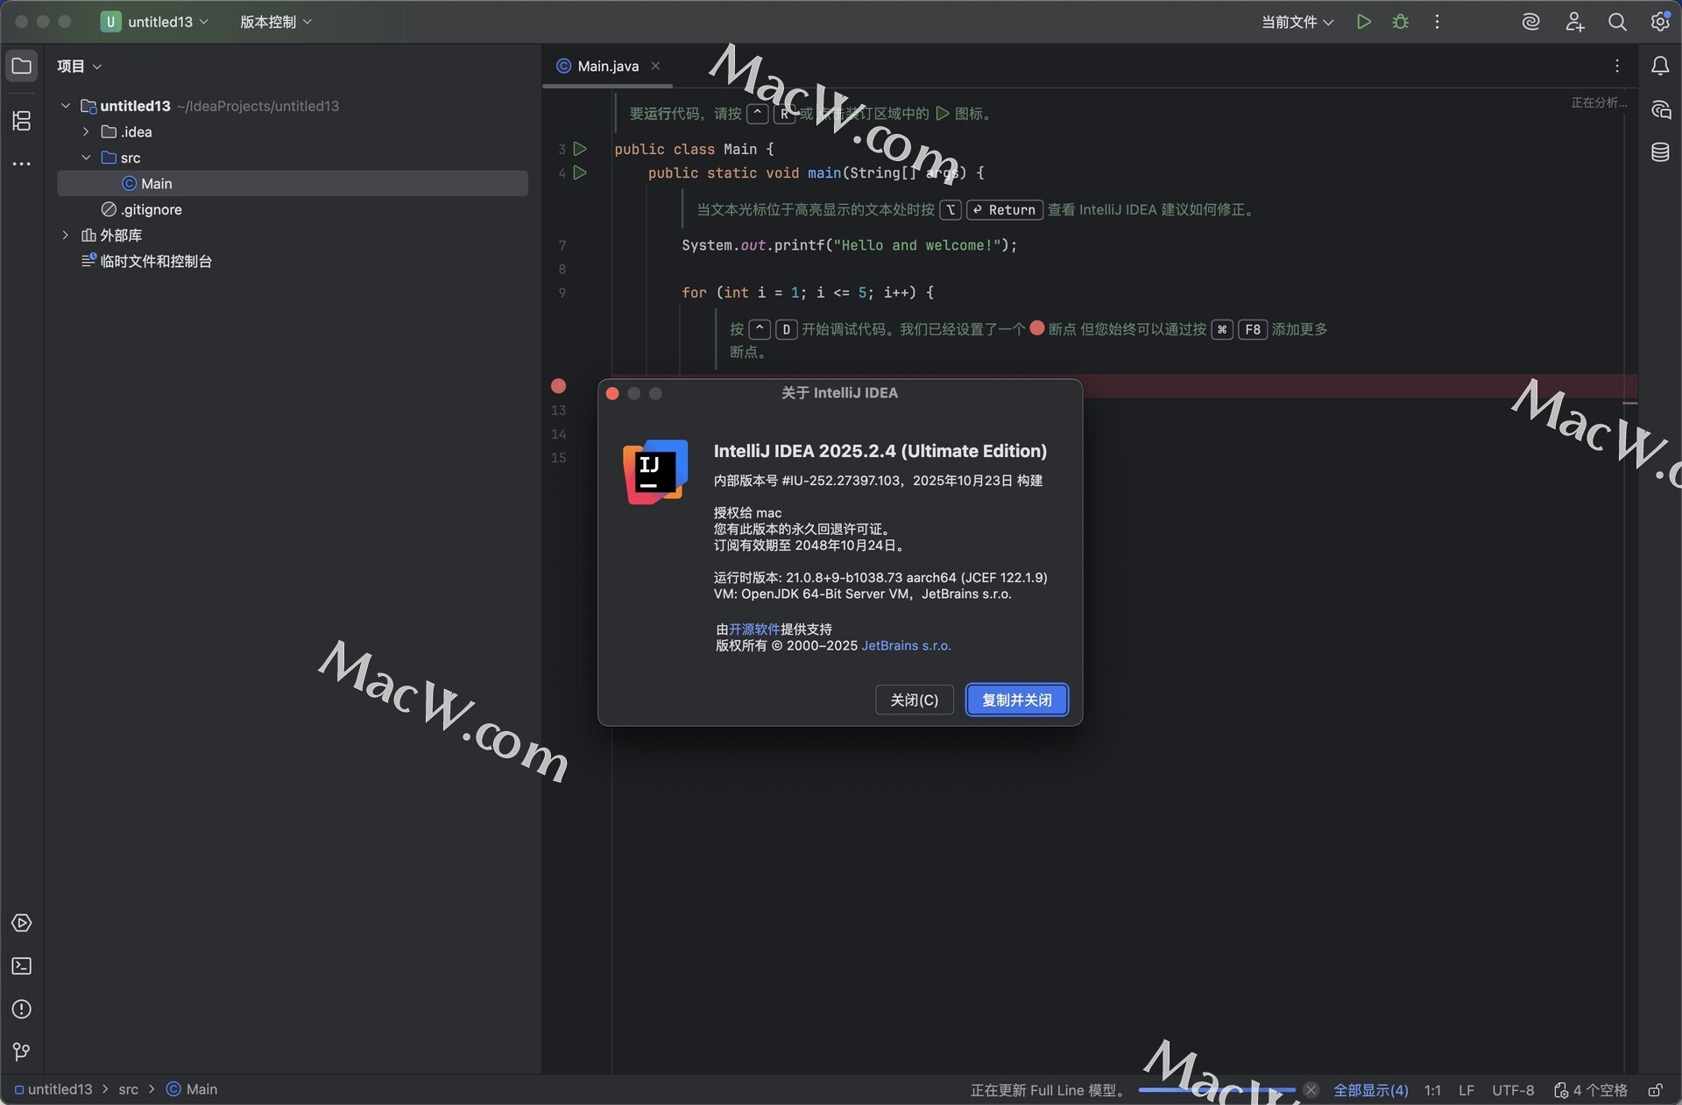This screenshot has width=1682, height=1105.
Task: Open the Terminal tool window
Action: 22,966
